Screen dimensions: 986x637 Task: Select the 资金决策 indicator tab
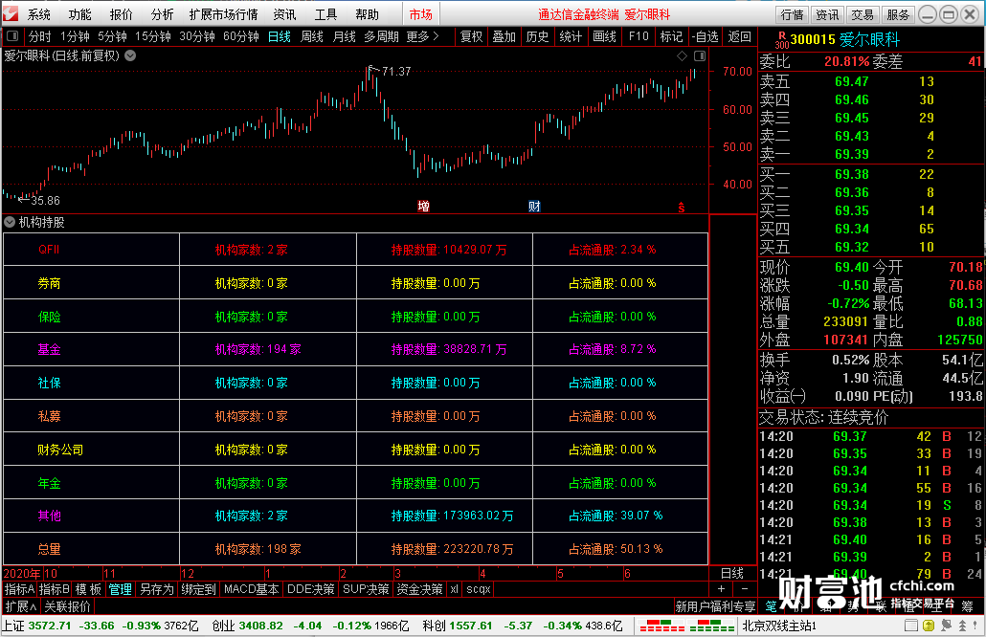coord(420,589)
